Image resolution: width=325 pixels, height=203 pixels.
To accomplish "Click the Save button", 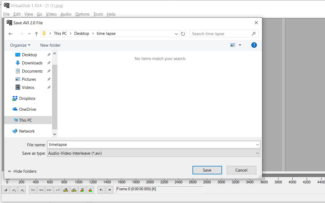I will click(207, 170).
